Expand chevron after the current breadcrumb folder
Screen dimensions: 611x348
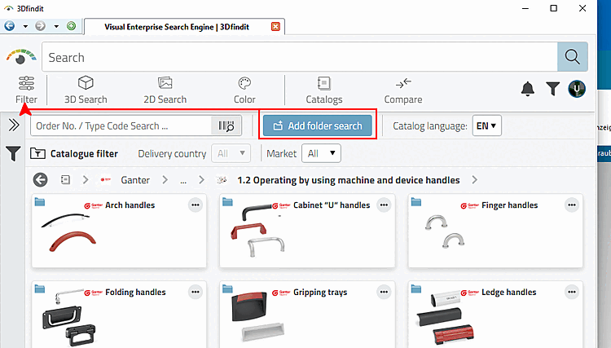click(x=474, y=180)
